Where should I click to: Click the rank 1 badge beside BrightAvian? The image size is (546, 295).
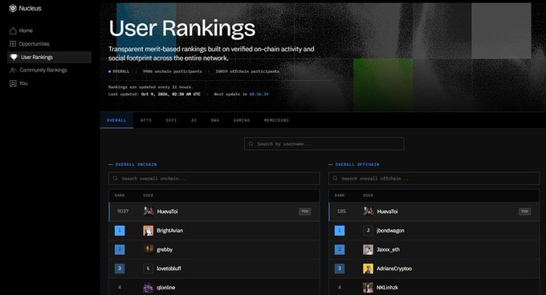pyautogui.click(x=120, y=230)
